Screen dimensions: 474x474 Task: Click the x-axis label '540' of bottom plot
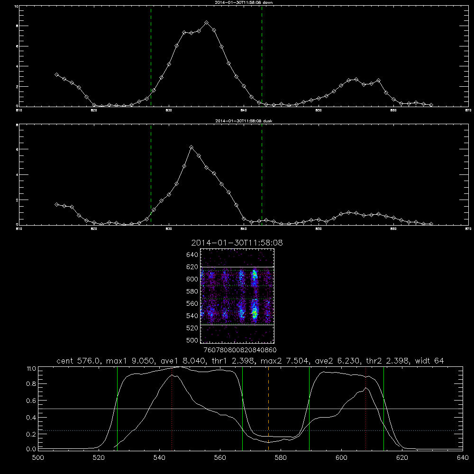159,458
